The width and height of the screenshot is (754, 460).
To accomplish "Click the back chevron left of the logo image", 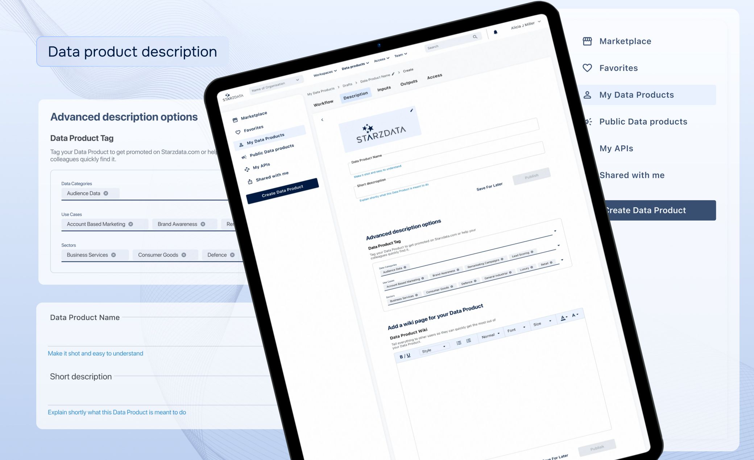I will tap(322, 120).
